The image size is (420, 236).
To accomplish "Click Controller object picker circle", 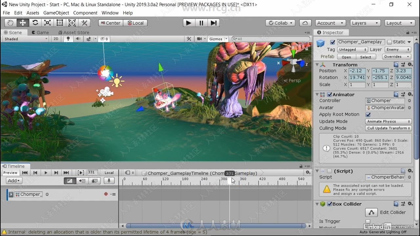I will click(409, 101).
